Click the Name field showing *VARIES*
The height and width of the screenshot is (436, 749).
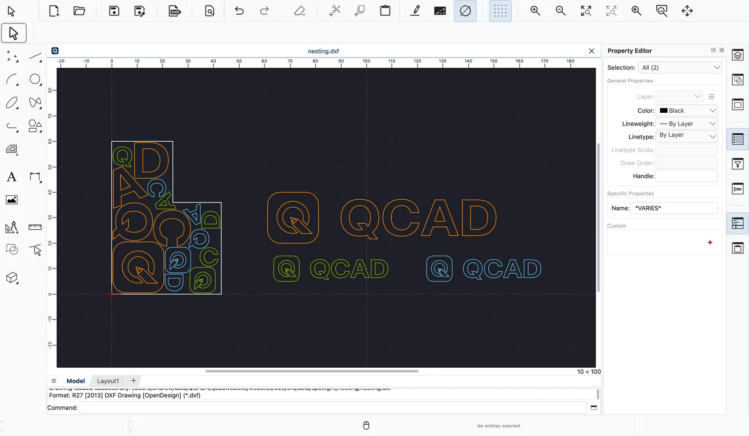(674, 208)
